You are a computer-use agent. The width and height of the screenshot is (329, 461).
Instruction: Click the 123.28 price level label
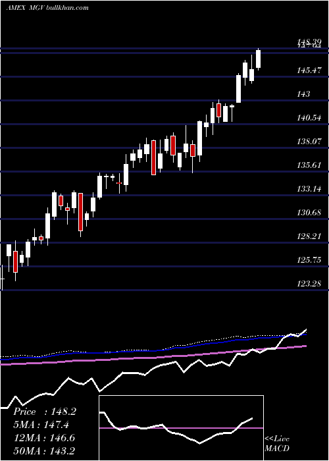pos(309,284)
